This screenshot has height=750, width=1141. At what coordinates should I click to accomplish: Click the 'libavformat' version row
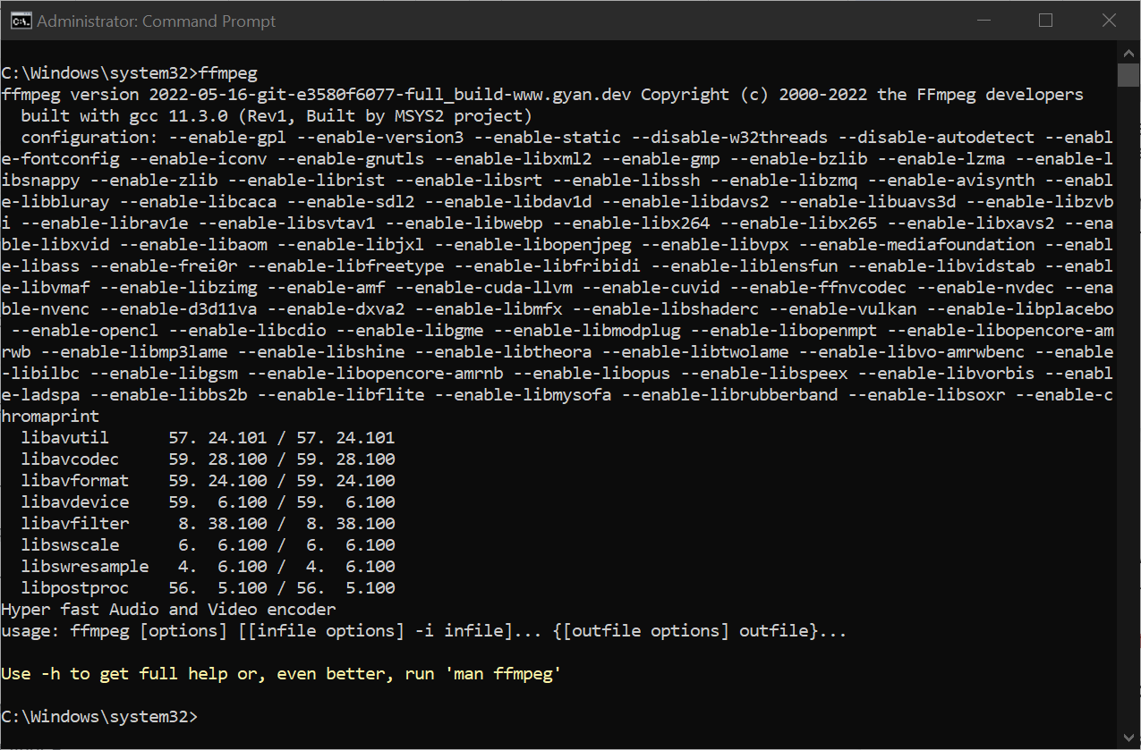[x=209, y=481]
